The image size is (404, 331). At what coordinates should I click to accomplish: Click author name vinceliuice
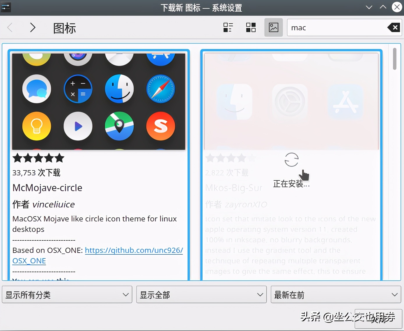pos(54,205)
